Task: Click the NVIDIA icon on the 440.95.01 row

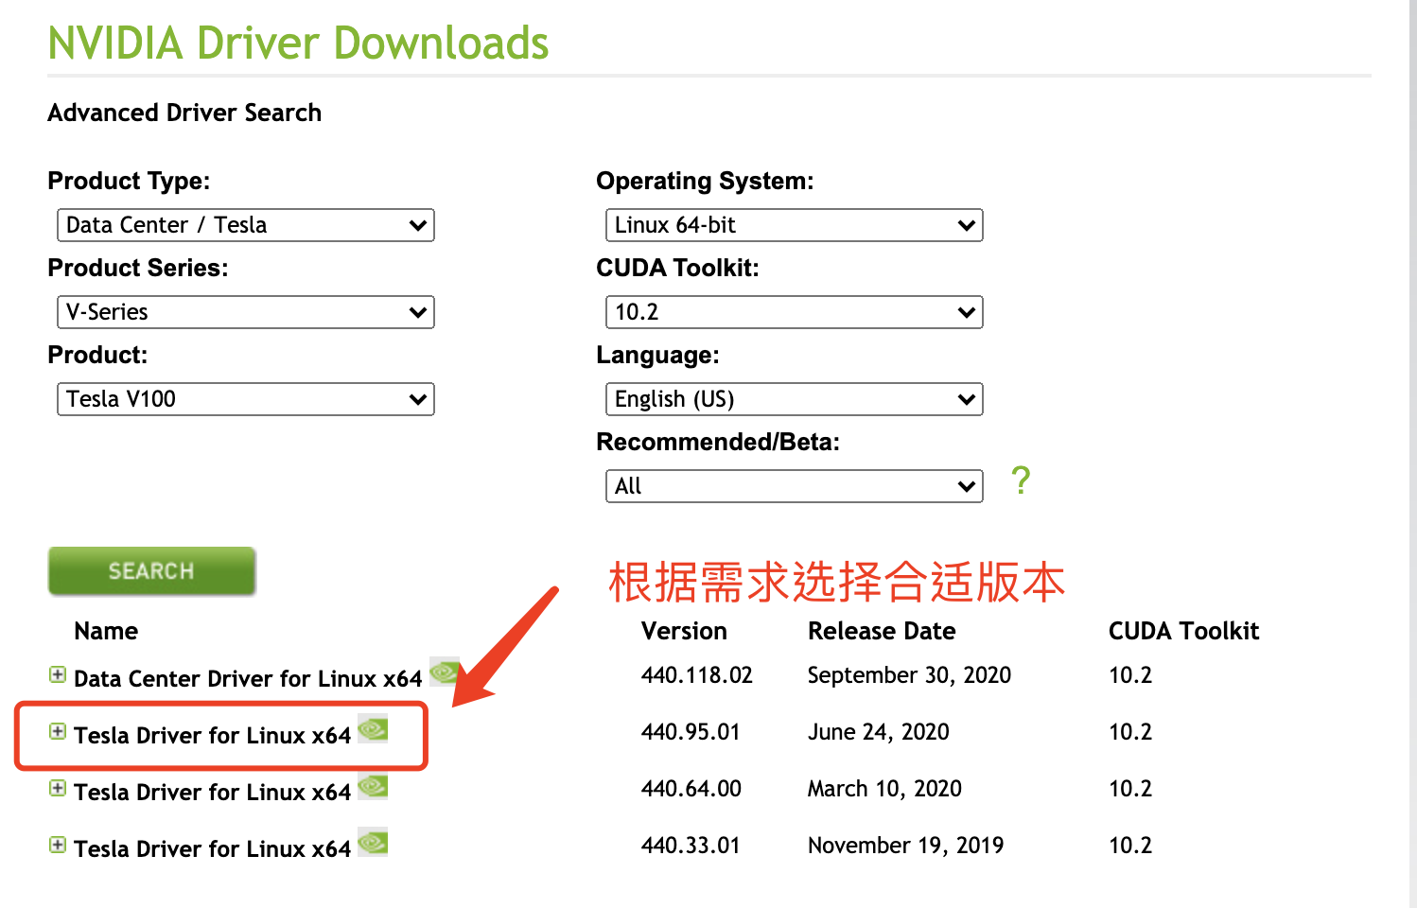Action: click(x=373, y=728)
